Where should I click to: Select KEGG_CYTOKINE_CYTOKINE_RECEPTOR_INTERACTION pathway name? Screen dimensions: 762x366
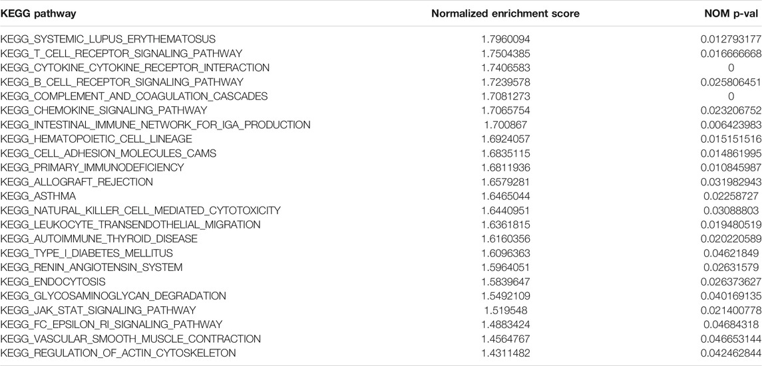(x=135, y=67)
